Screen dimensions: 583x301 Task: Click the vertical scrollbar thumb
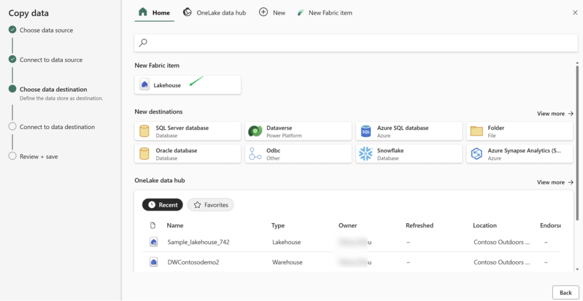[x=577, y=143]
